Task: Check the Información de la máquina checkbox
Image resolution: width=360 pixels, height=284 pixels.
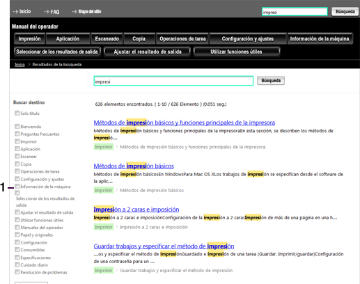Action: 17,186
